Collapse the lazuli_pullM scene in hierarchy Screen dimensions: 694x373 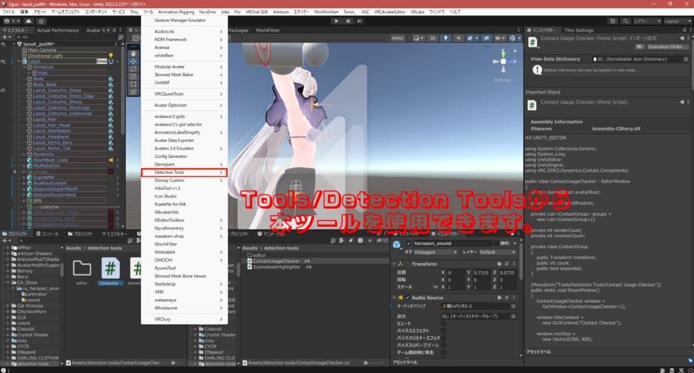[14, 44]
